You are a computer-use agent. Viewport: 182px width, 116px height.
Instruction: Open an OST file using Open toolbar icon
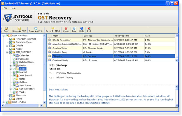click(x=6, y=28)
